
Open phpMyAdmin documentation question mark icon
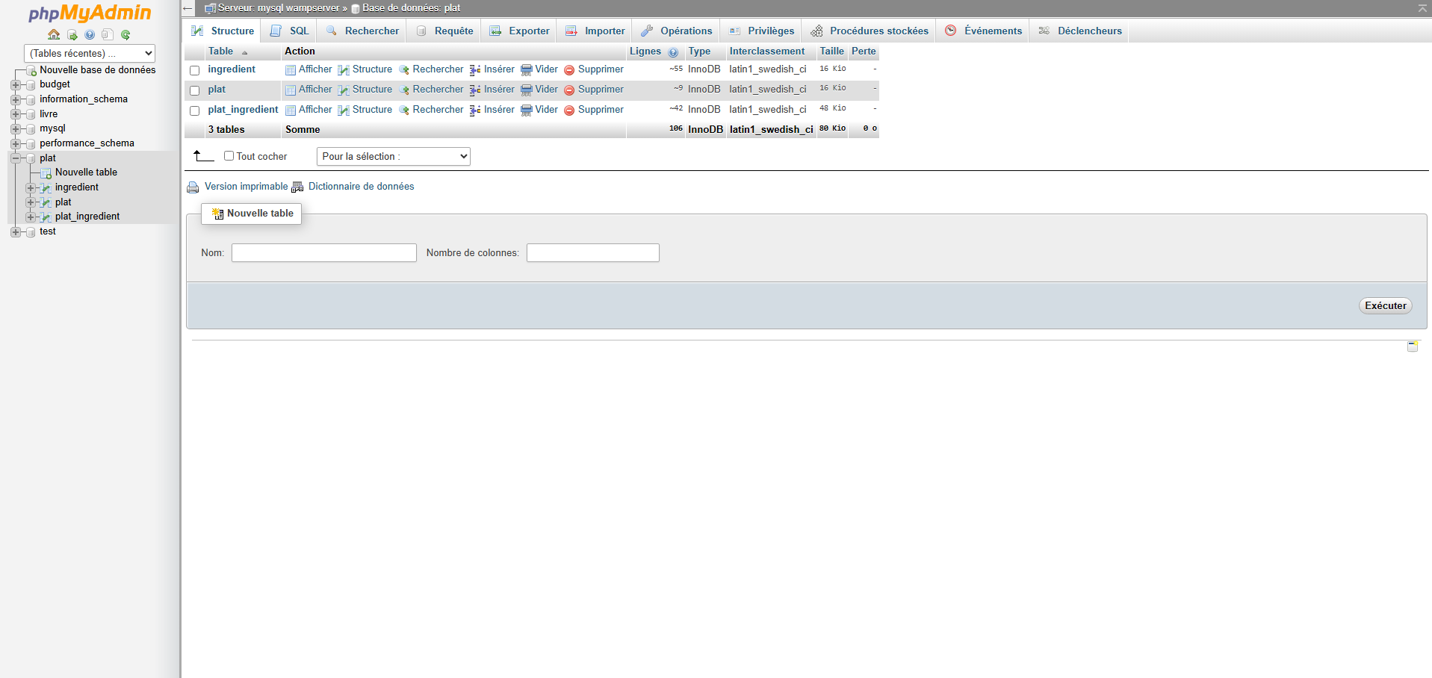90,34
